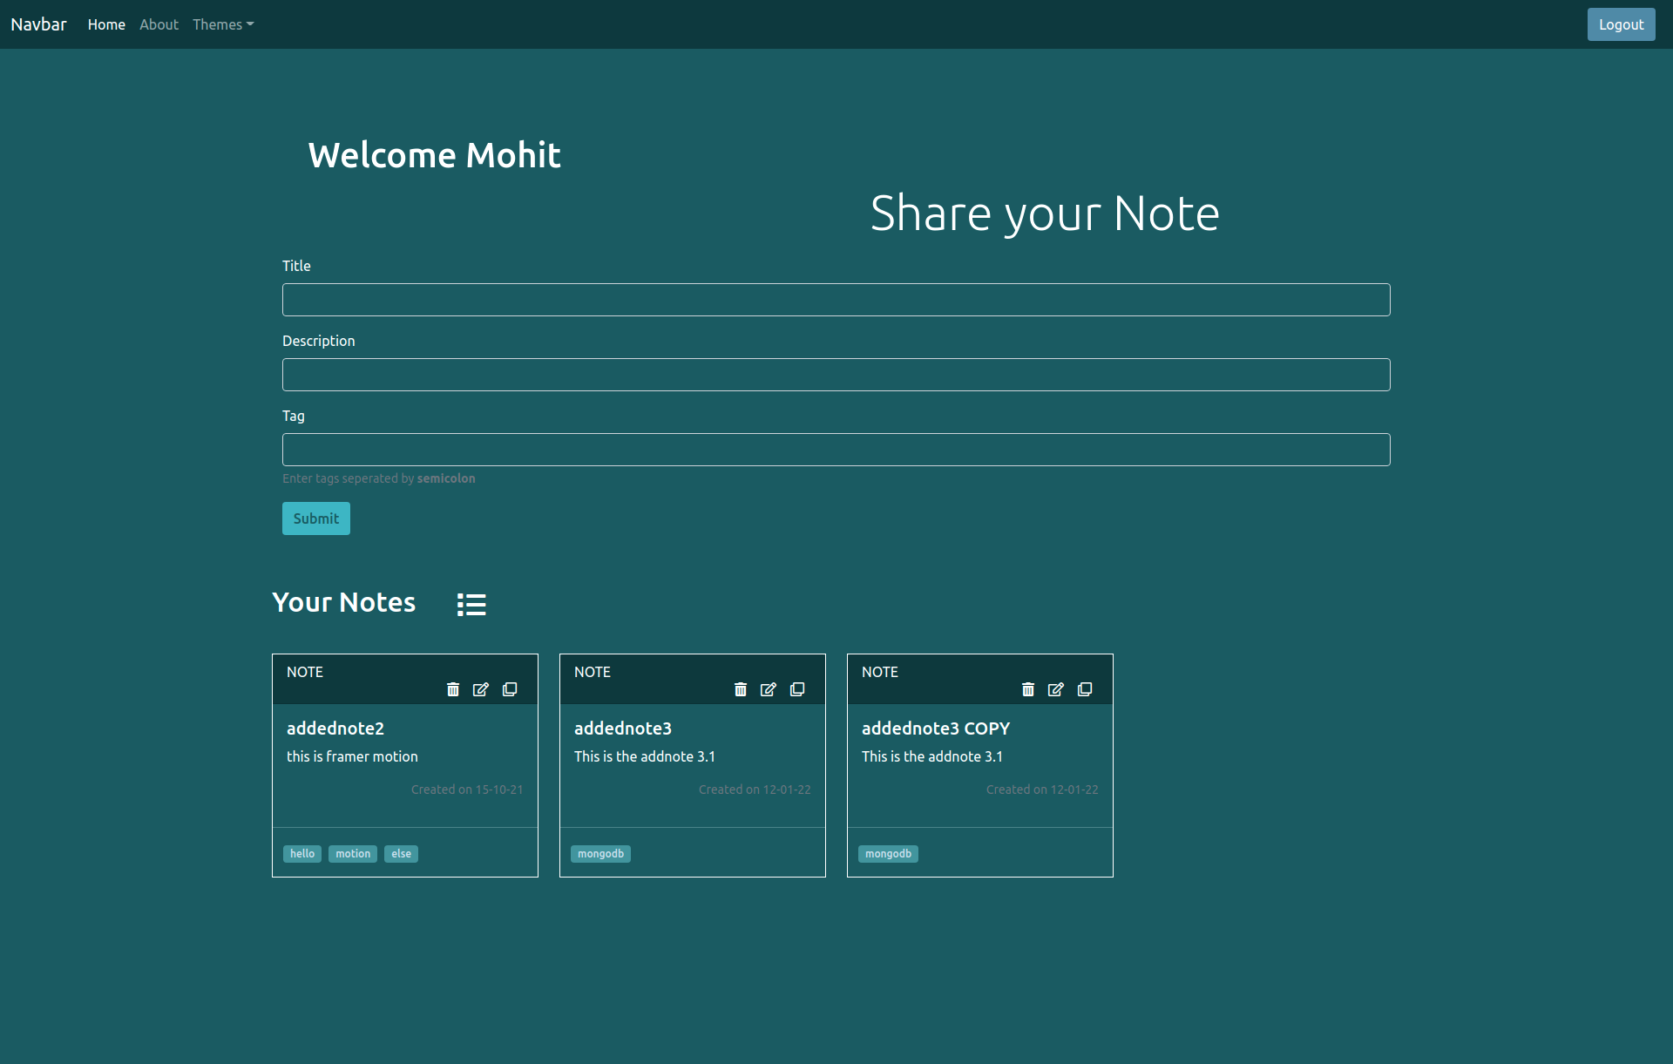
Task: Click the Tag input field
Action: click(x=836, y=449)
